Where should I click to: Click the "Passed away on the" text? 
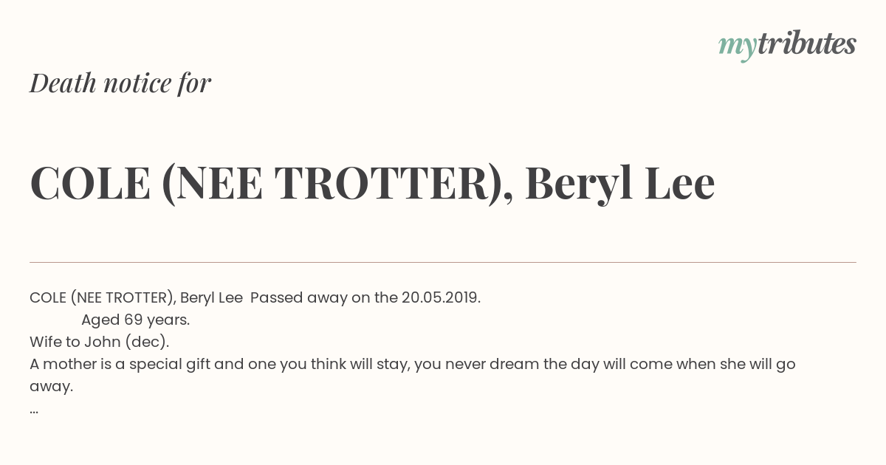point(324,297)
